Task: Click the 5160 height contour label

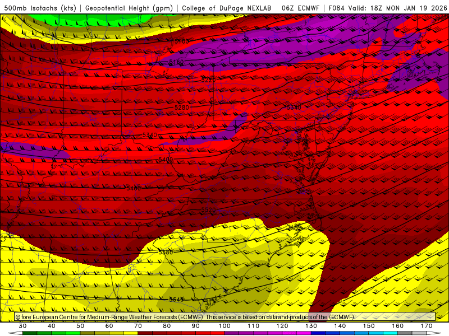Action: [176, 62]
